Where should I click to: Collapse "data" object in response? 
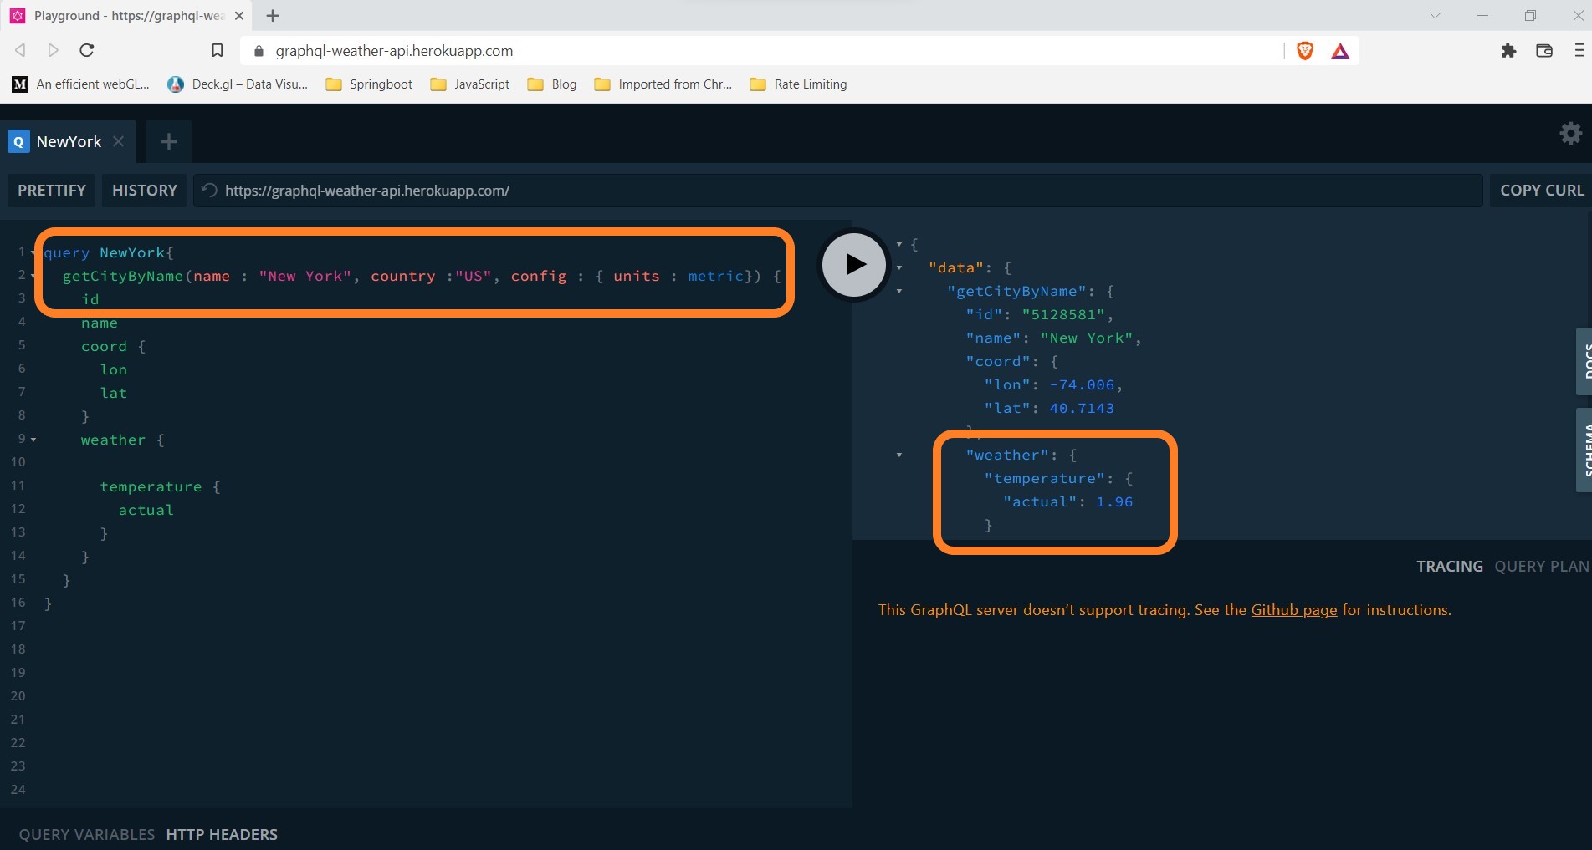899,268
